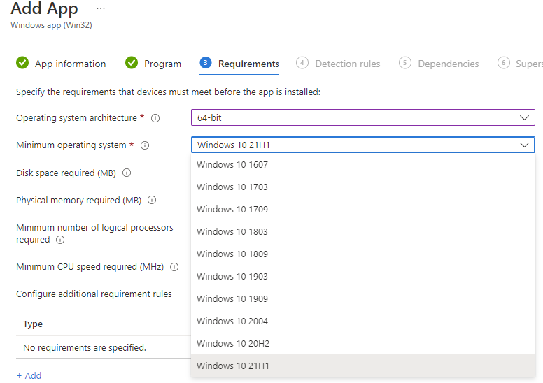Pick Windows 10 1909 option

(x=363, y=299)
